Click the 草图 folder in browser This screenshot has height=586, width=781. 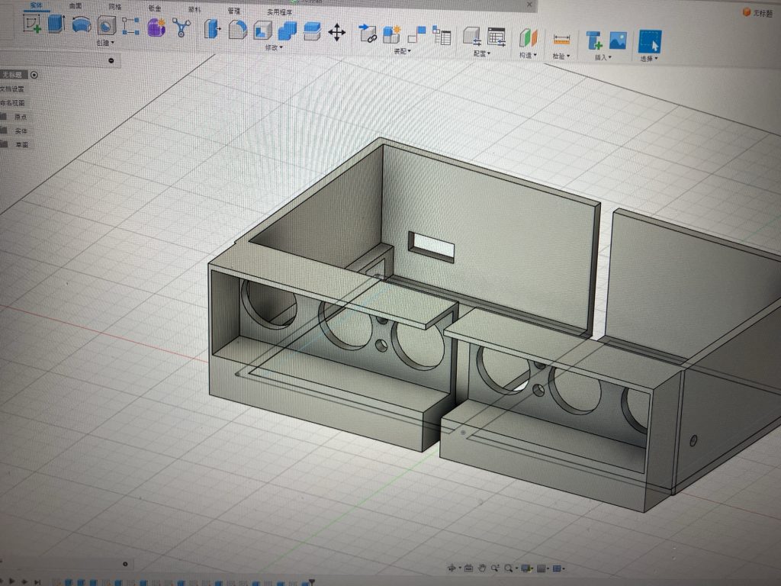tap(21, 144)
